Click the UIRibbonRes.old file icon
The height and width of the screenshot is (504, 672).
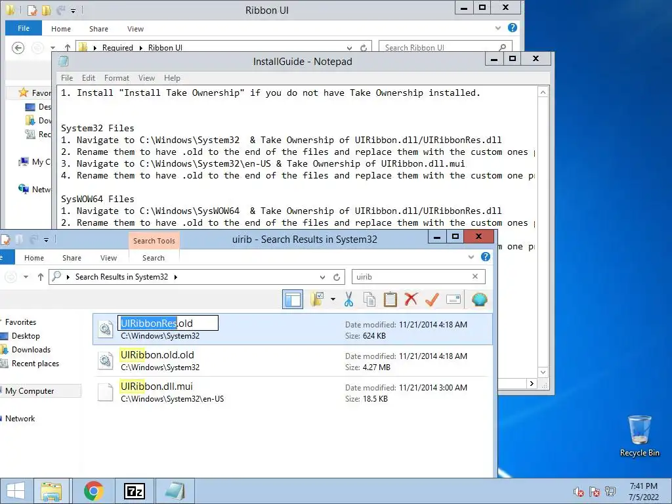(x=106, y=329)
